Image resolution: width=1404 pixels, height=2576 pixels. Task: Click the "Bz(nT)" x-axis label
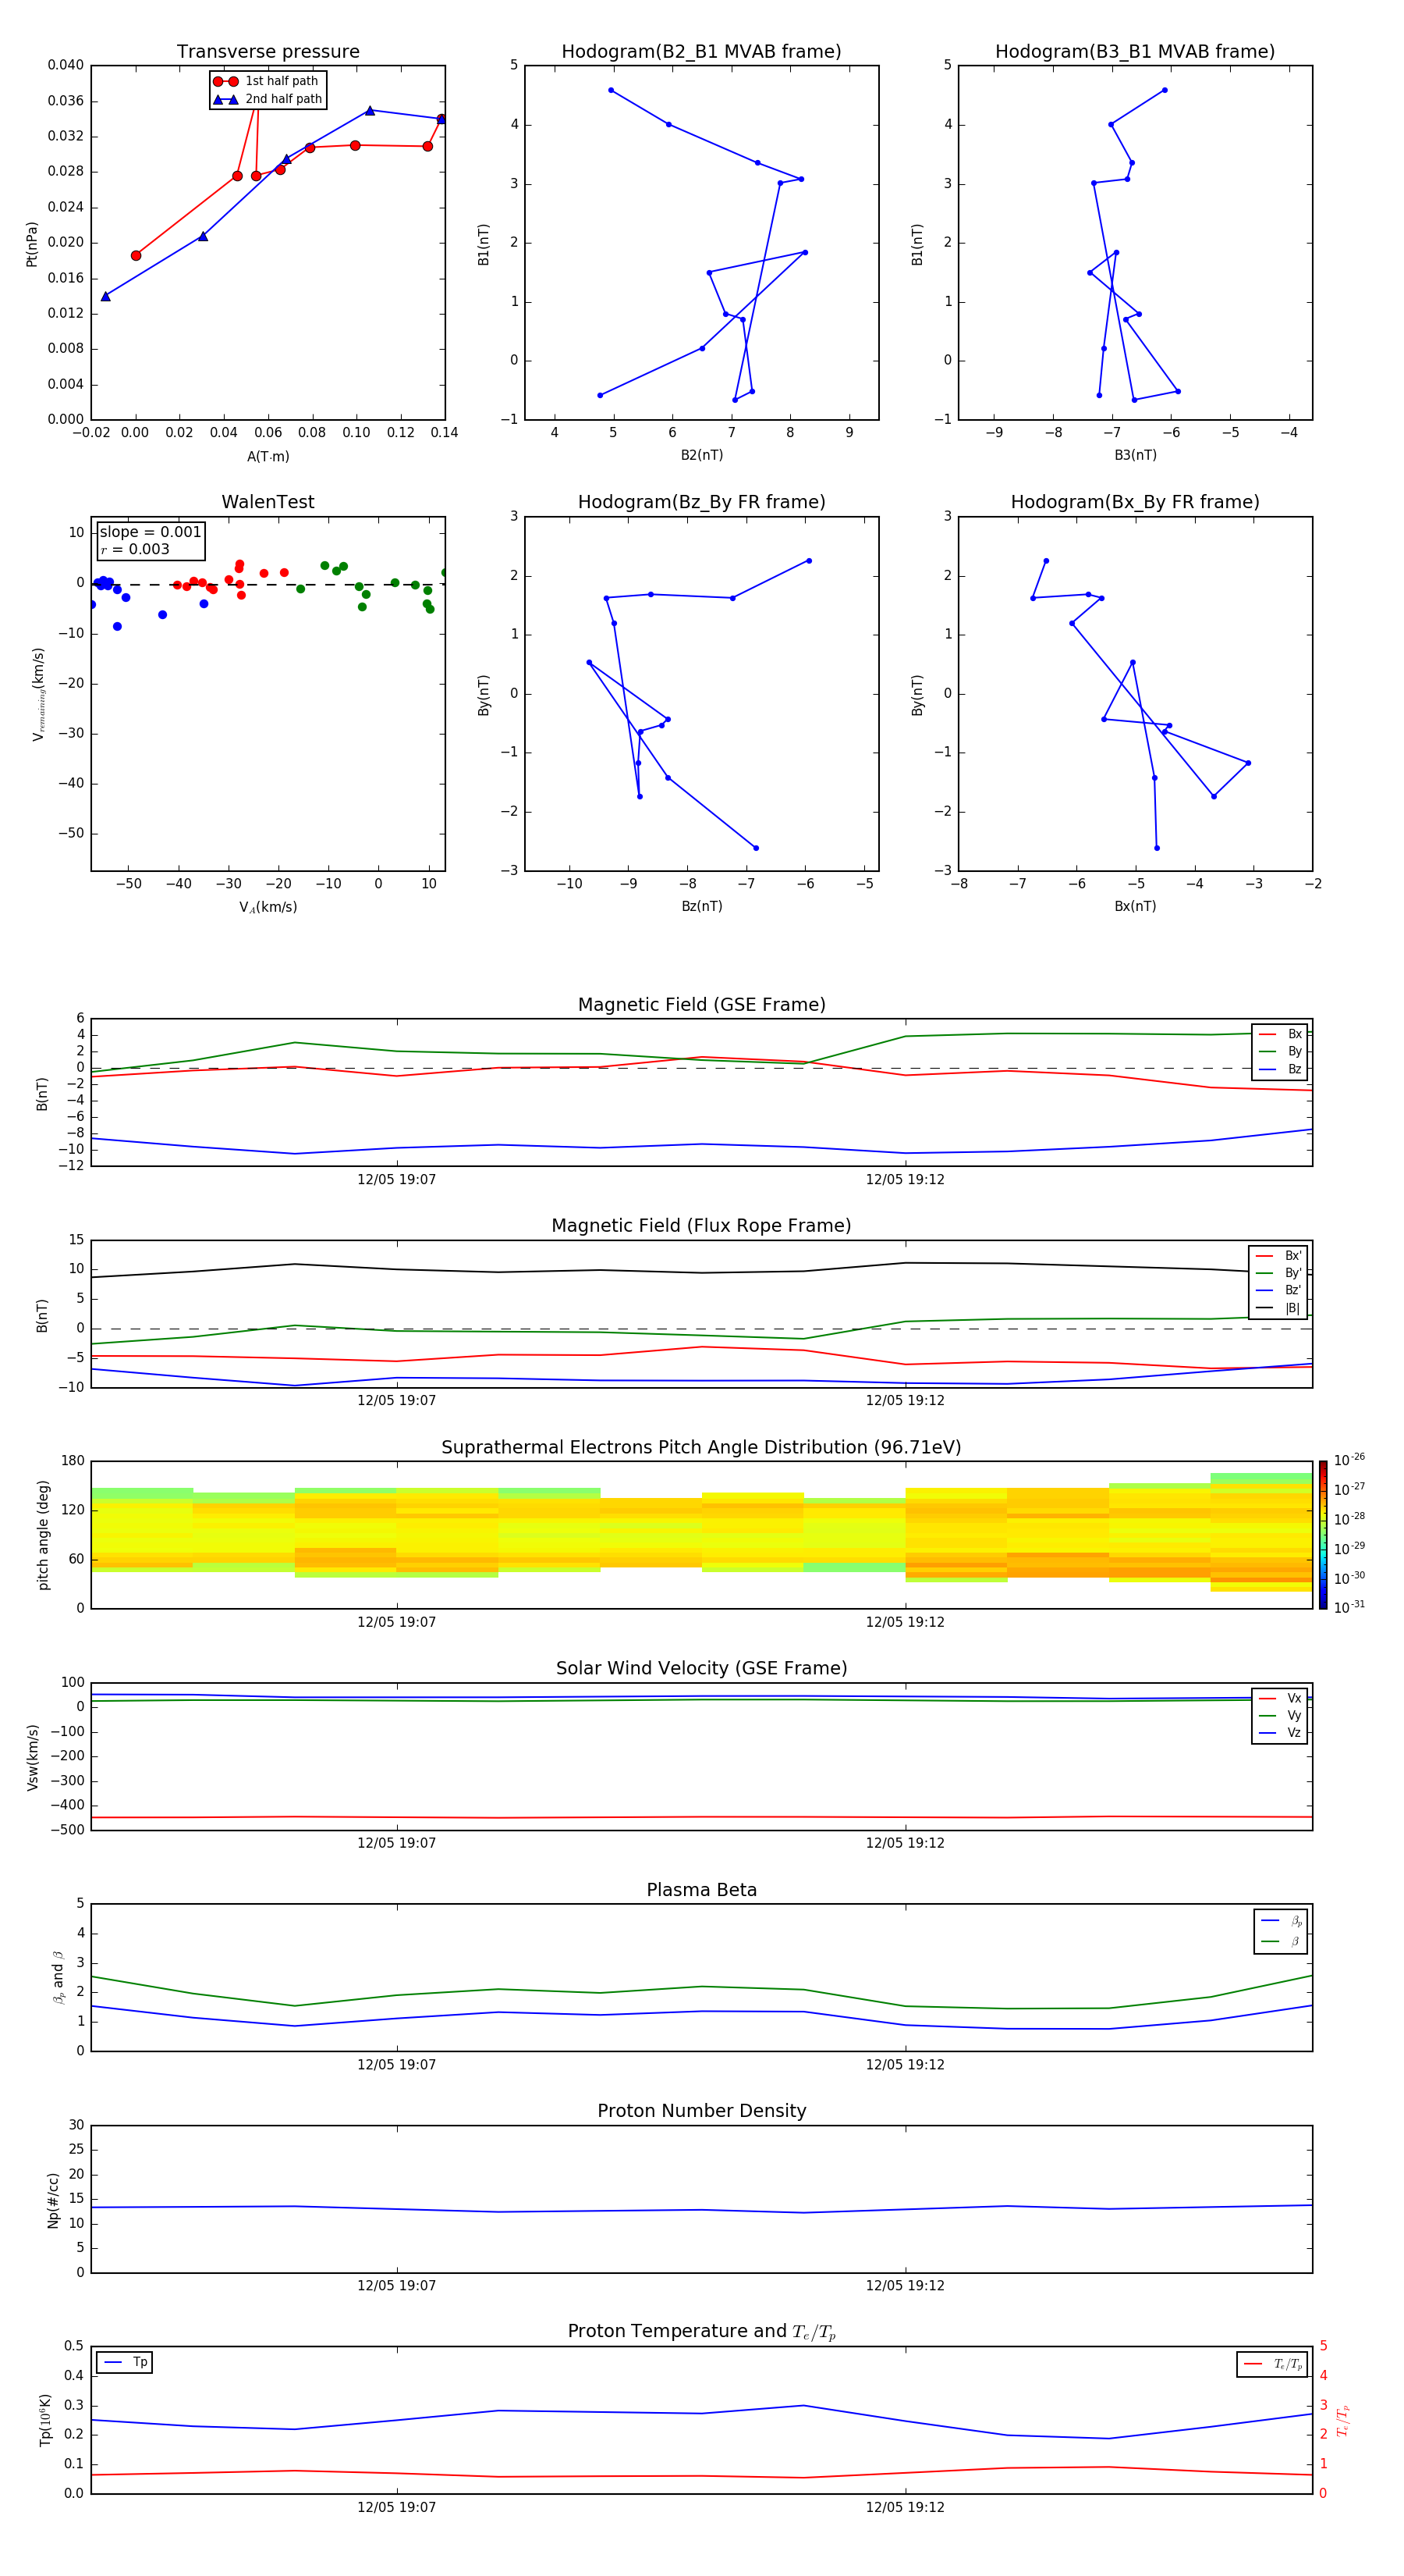coord(701,906)
